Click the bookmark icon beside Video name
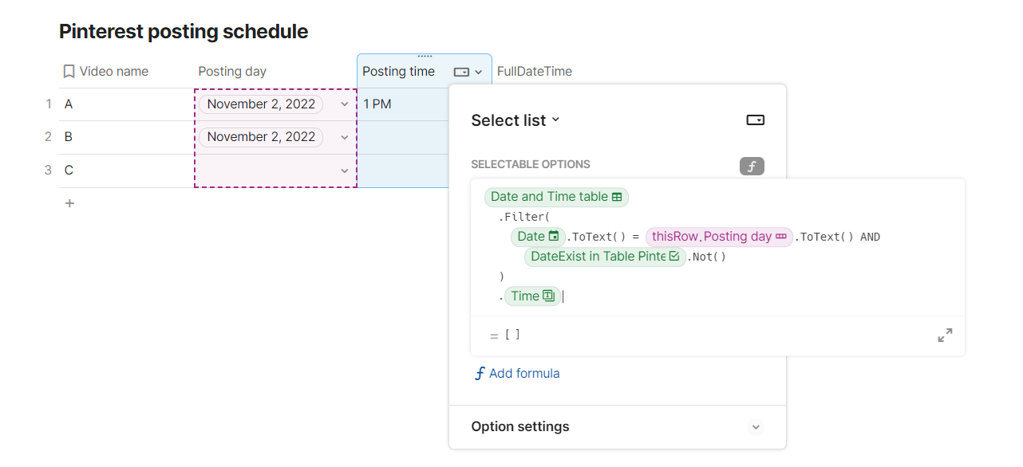 point(69,72)
